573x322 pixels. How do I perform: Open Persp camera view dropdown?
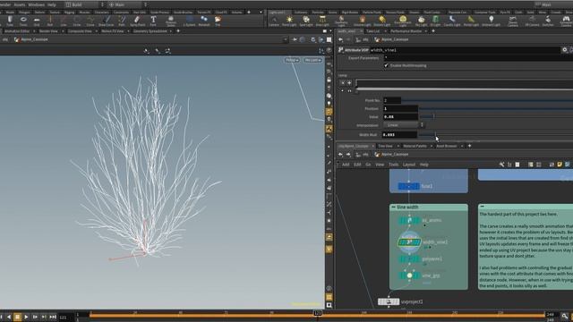pos(292,60)
